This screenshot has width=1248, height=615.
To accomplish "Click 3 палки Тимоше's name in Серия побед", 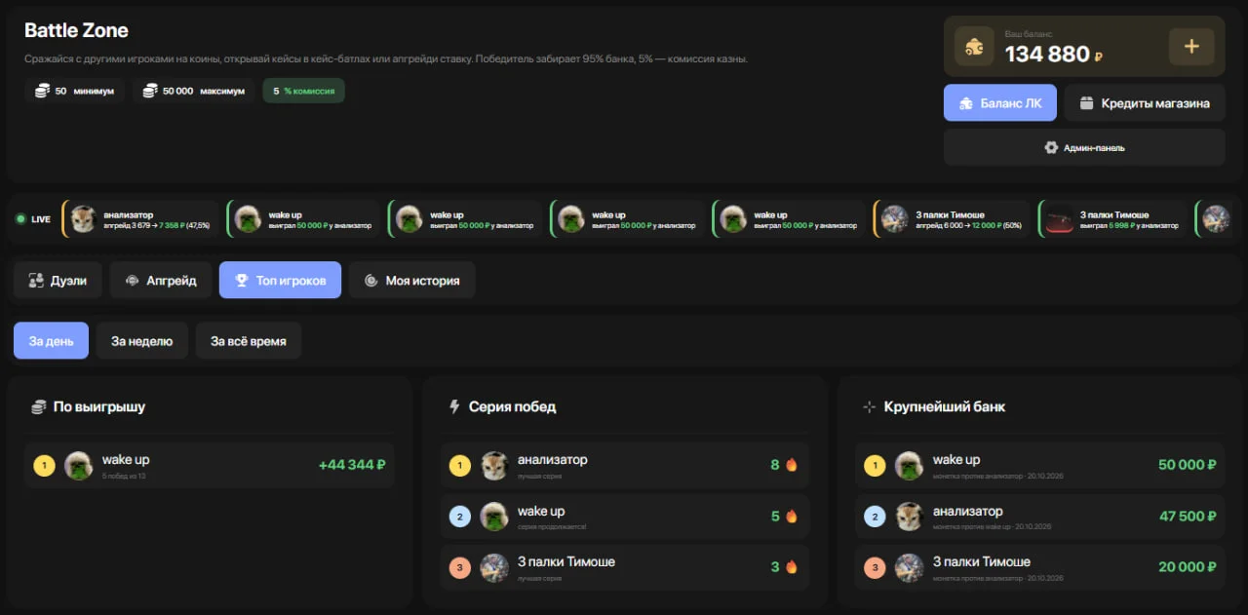I will coord(566,562).
